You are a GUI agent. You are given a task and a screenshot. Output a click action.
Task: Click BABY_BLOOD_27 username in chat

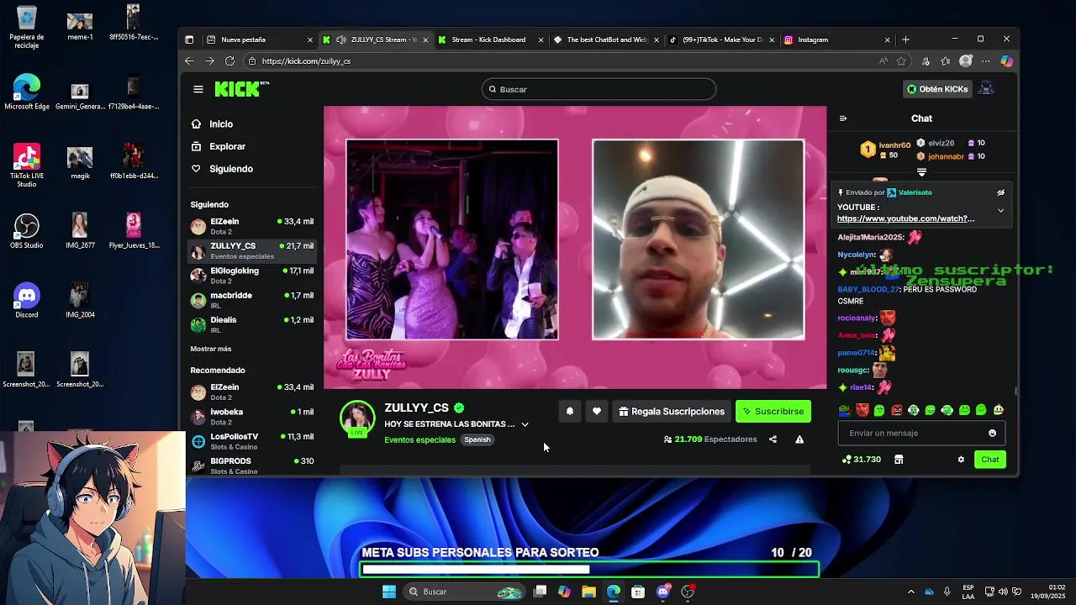[868, 289]
